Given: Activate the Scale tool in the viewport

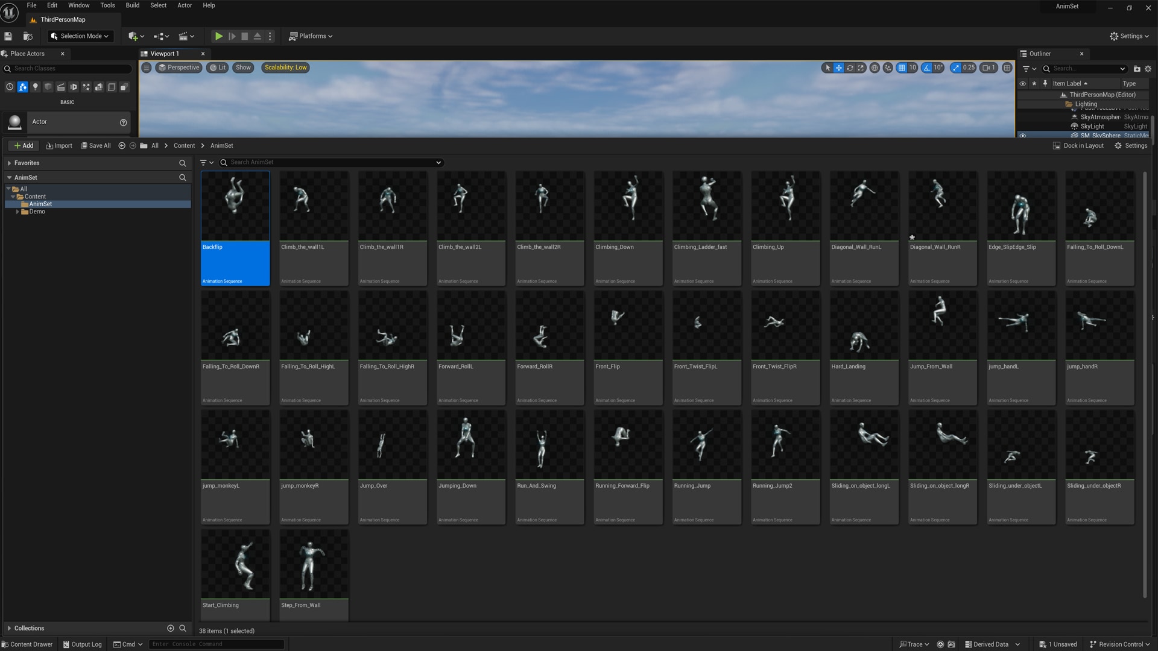Looking at the screenshot, I should click(x=861, y=68).
